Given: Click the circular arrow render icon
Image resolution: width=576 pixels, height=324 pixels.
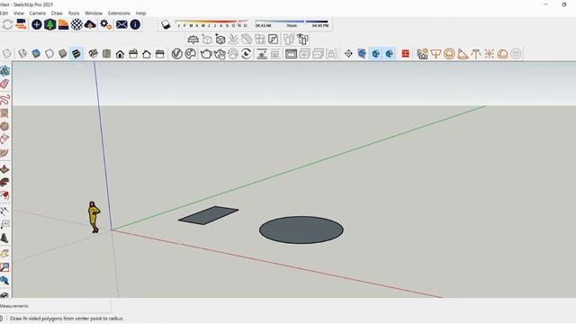Looking at the screenshot, I should click(x=247, y=54).
